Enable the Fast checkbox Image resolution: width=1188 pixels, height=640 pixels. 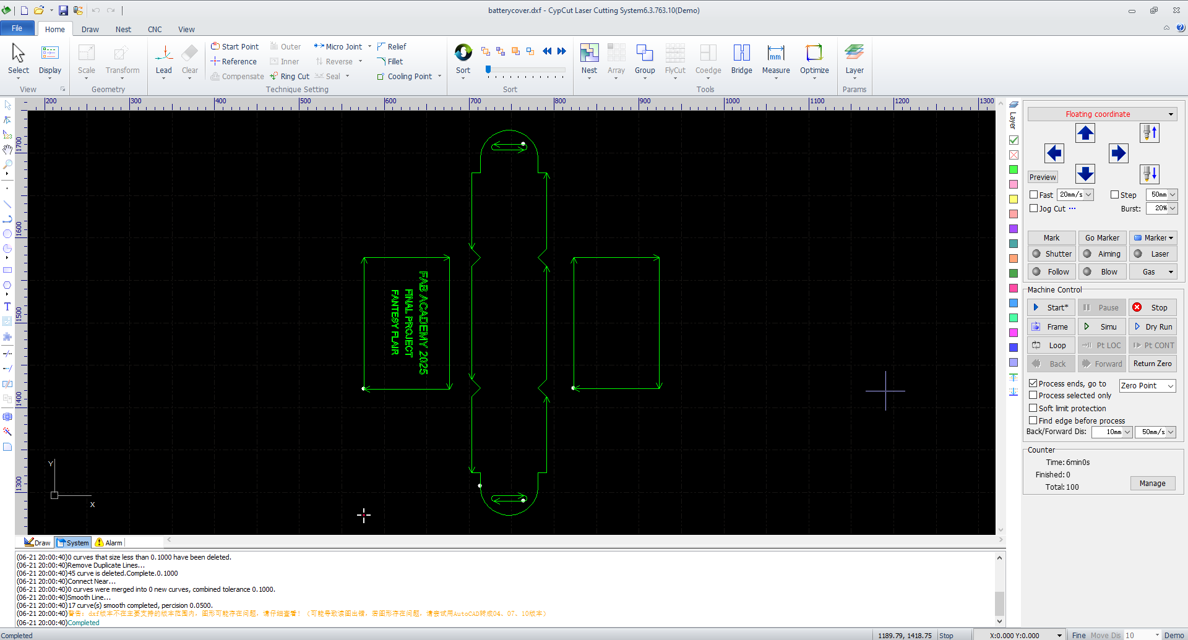coord(1033,195)
